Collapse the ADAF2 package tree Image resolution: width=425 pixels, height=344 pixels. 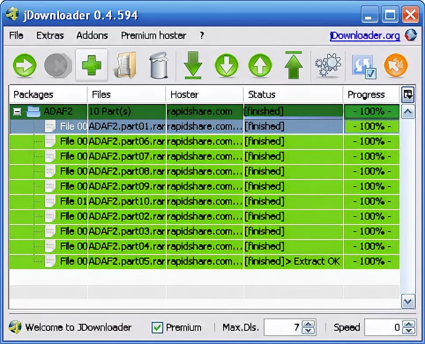click(x=17, y=112)
